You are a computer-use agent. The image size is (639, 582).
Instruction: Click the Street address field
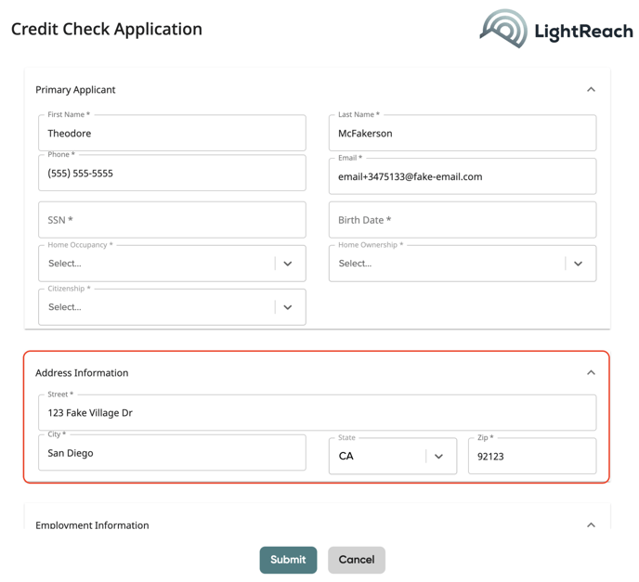(x=318, y=412)
